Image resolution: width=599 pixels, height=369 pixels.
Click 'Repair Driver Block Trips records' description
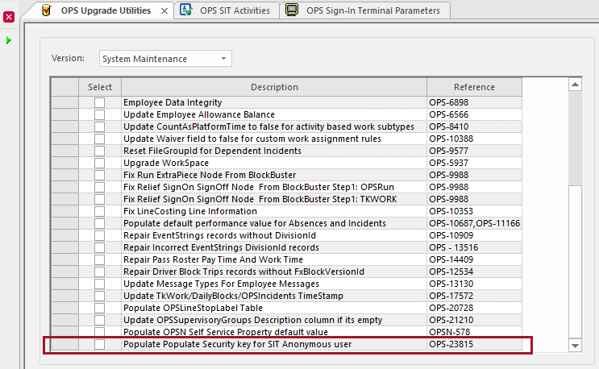[243, 272]
